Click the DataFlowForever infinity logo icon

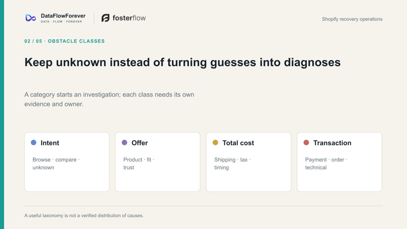pos(31,18)
